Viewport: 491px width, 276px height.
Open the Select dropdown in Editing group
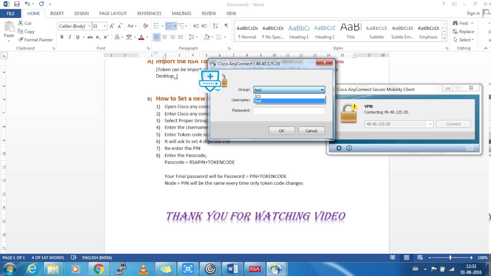coord(464,40)
